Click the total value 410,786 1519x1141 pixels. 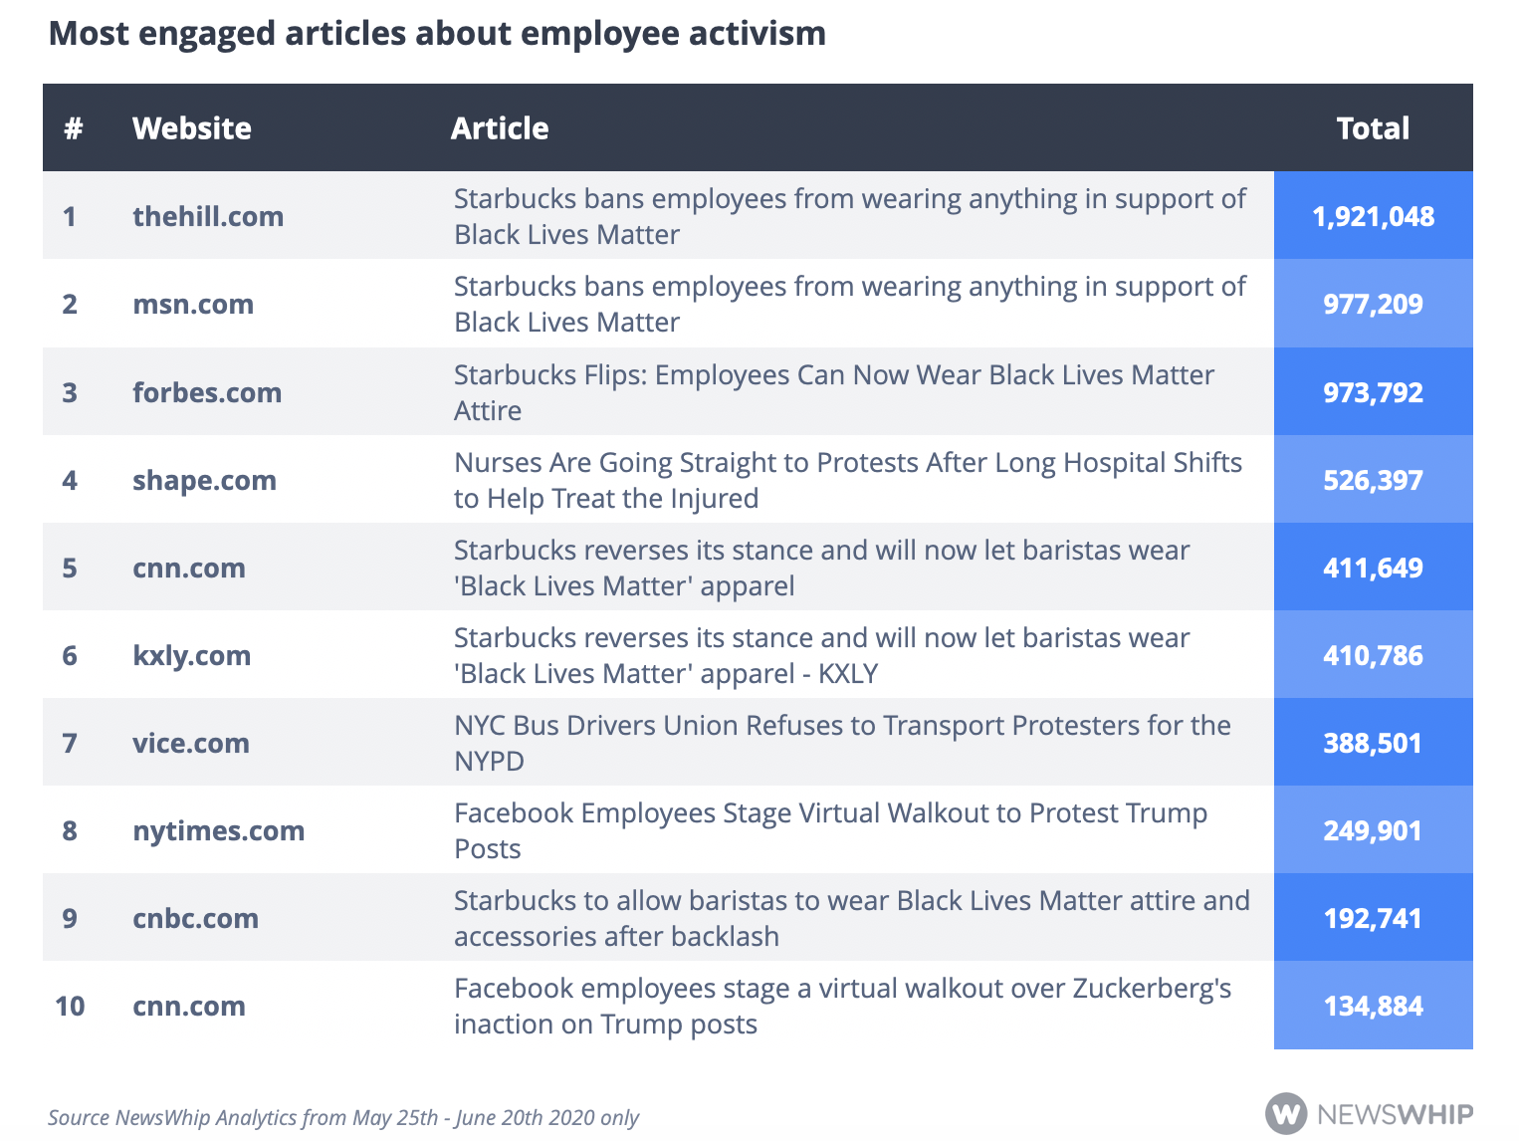pos(1373,655)
